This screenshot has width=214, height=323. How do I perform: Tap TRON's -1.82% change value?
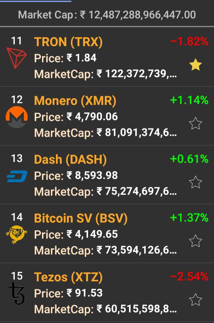(189, 41)
